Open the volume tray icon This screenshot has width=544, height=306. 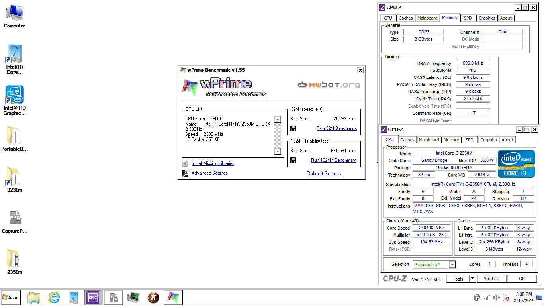click(x=497, y=298)
